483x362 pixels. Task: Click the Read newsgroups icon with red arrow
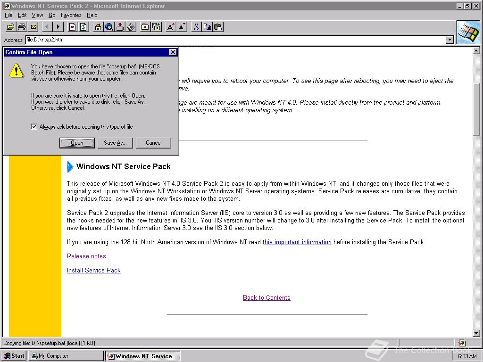pos(120,27)
